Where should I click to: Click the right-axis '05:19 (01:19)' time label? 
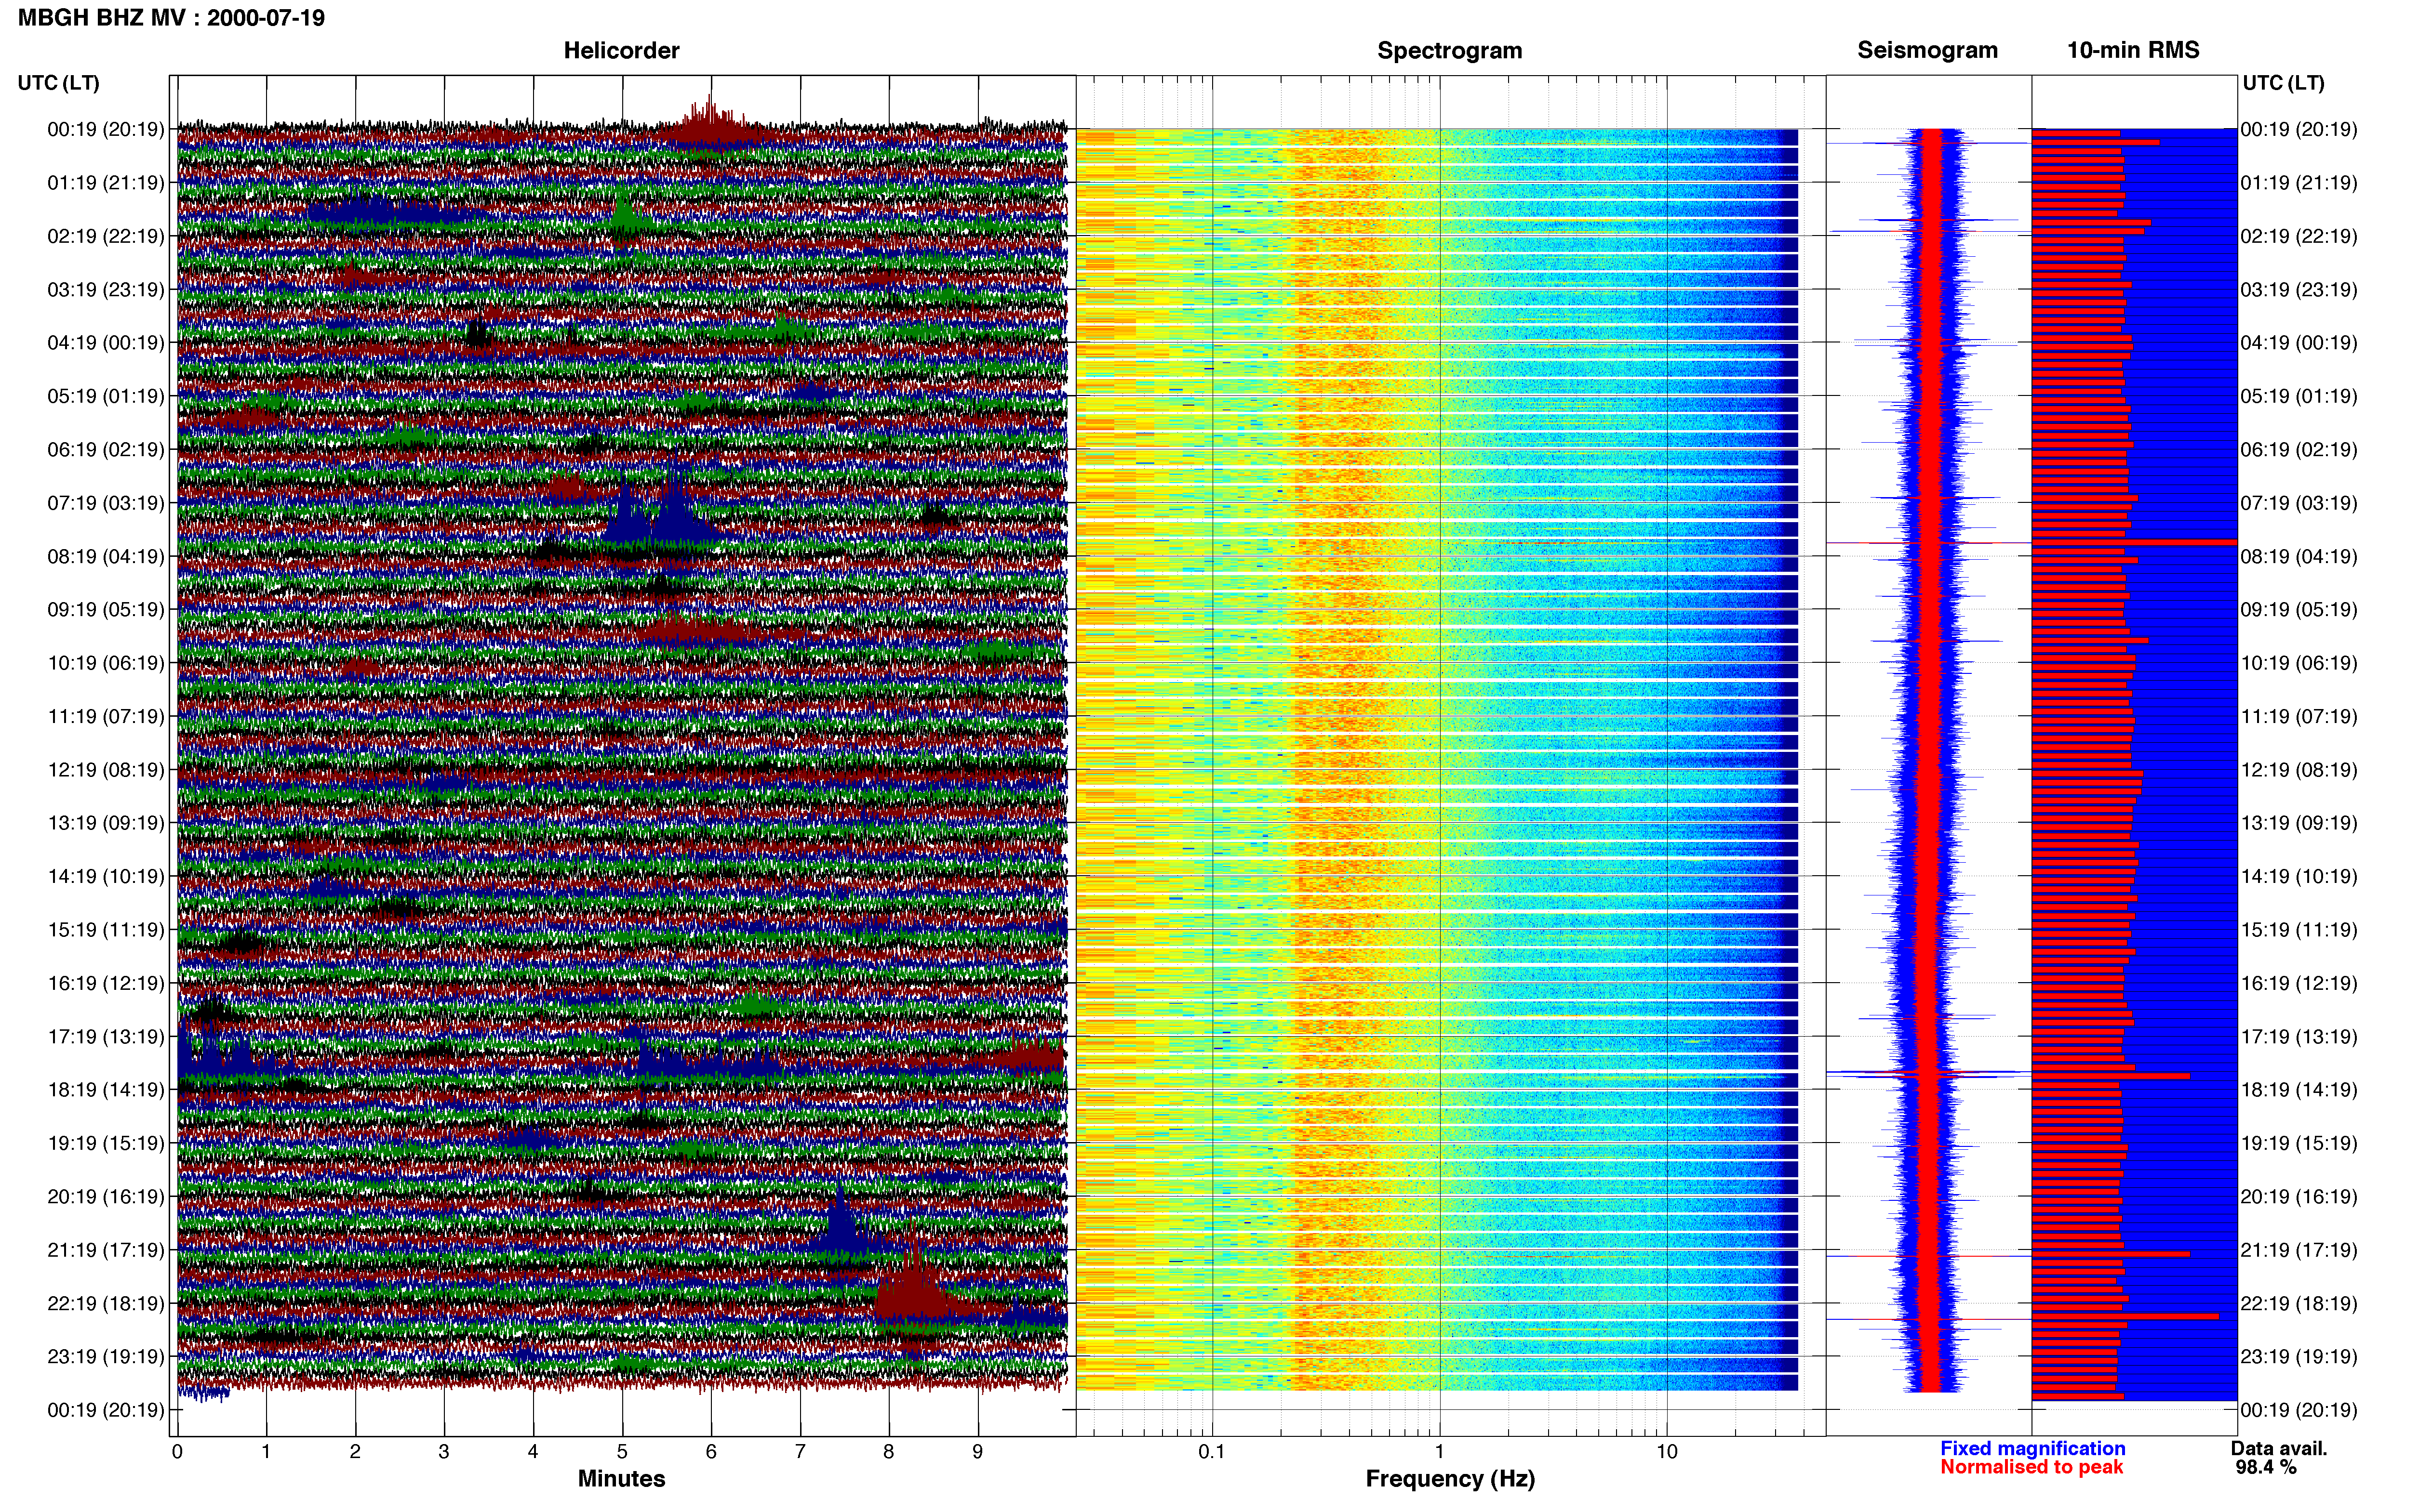coord(2299,396)
